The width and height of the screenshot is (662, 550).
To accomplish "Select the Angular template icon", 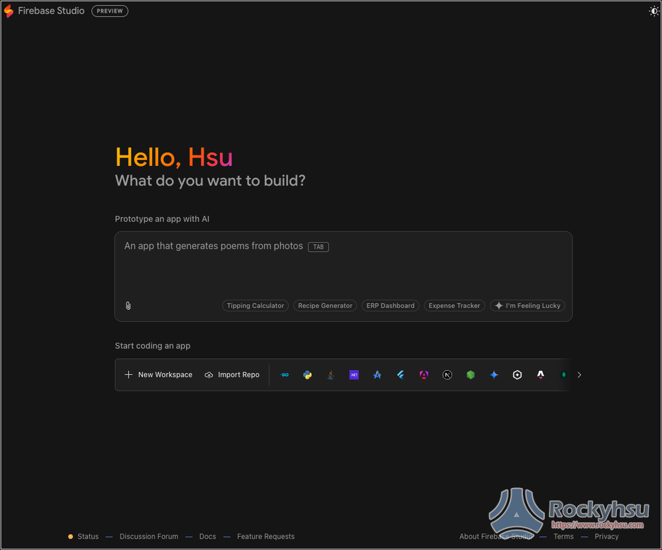I will point(424,375).
